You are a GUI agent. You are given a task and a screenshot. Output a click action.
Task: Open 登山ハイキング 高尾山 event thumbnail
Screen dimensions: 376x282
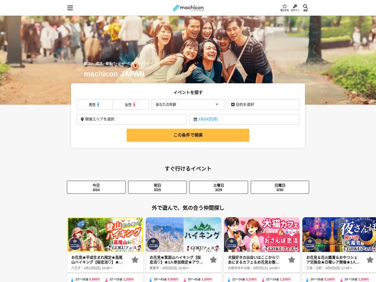[x=105, y=235]
